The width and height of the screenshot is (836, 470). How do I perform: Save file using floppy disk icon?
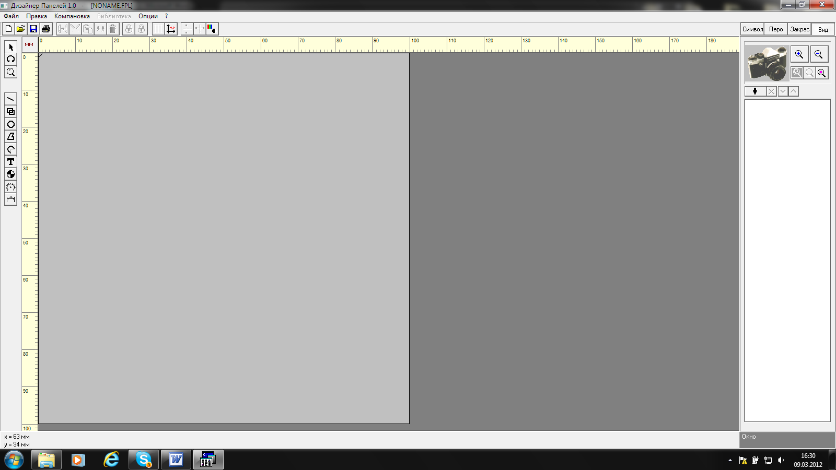coord(33,29)
